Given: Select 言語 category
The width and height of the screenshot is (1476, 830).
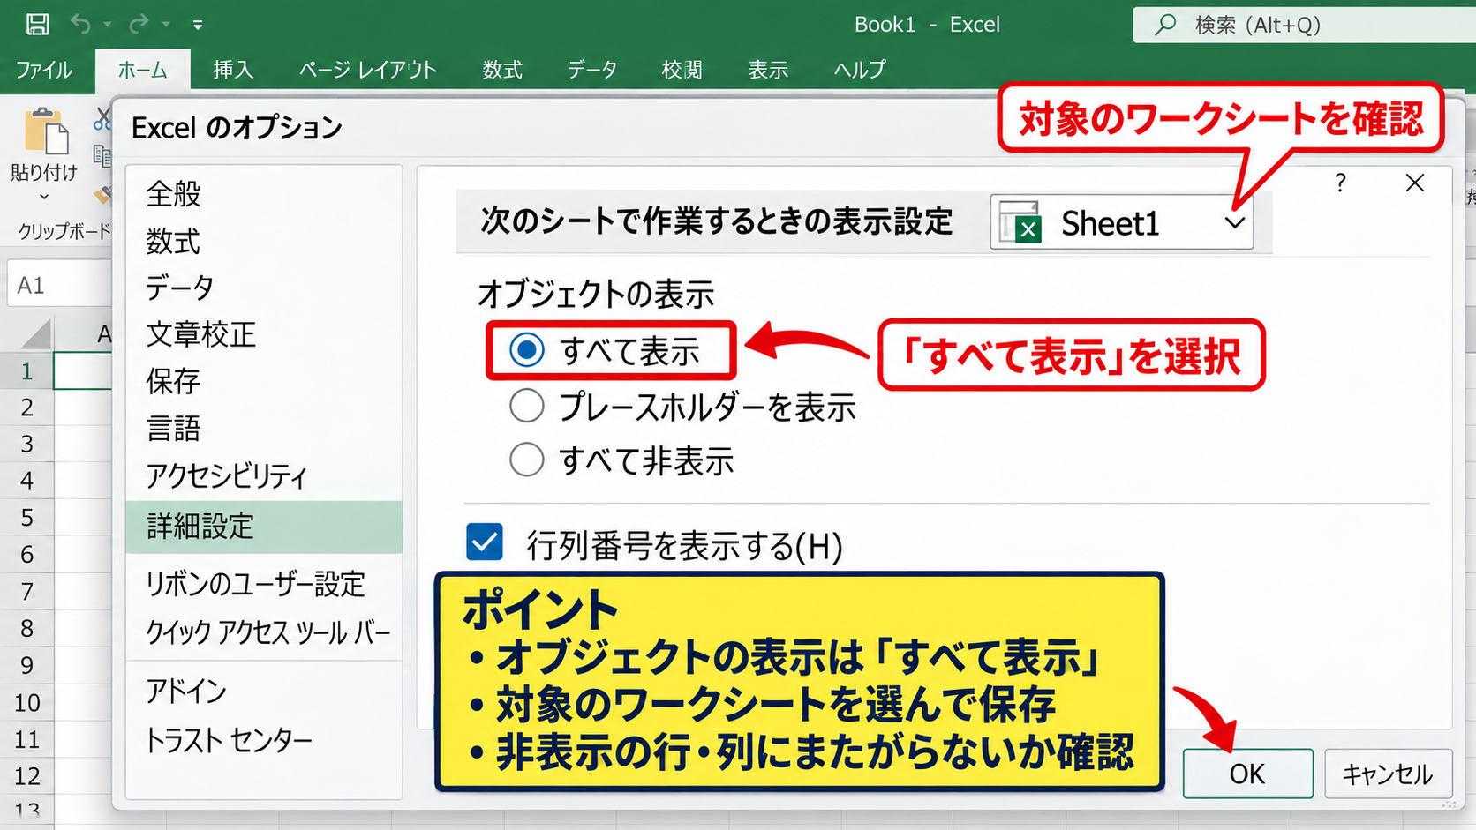Looking at the screenshot, I should pyautogui.click(x=174, y=429).
